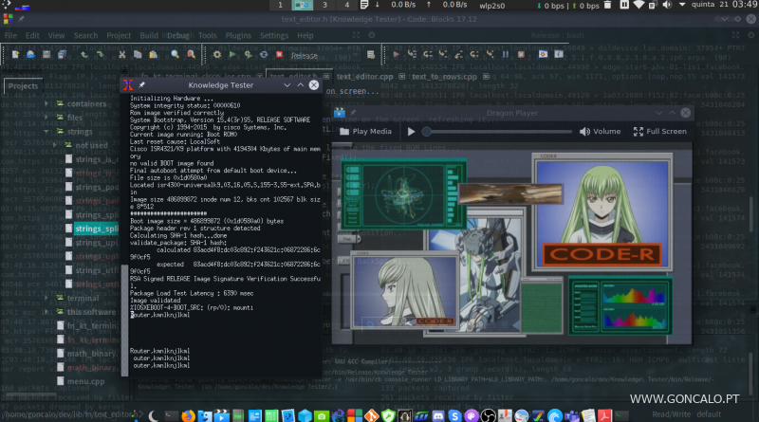Switch to the text_editor.cpp editor tab
Screen dimensions: 759x422
[x=364, y=77]
